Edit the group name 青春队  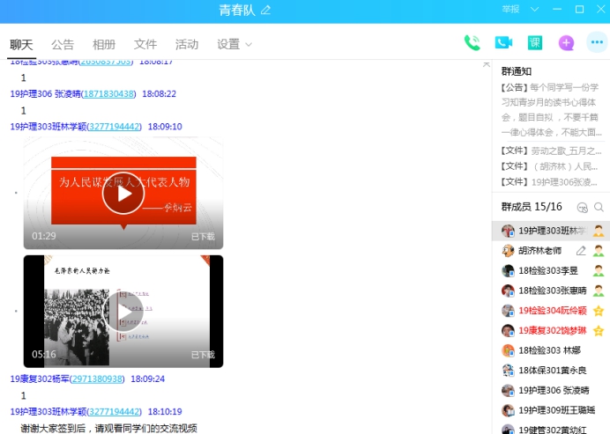[265, 10]
